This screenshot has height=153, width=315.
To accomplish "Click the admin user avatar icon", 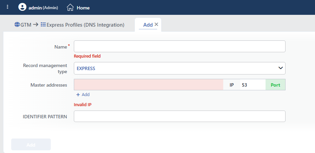I will (22, 7).
